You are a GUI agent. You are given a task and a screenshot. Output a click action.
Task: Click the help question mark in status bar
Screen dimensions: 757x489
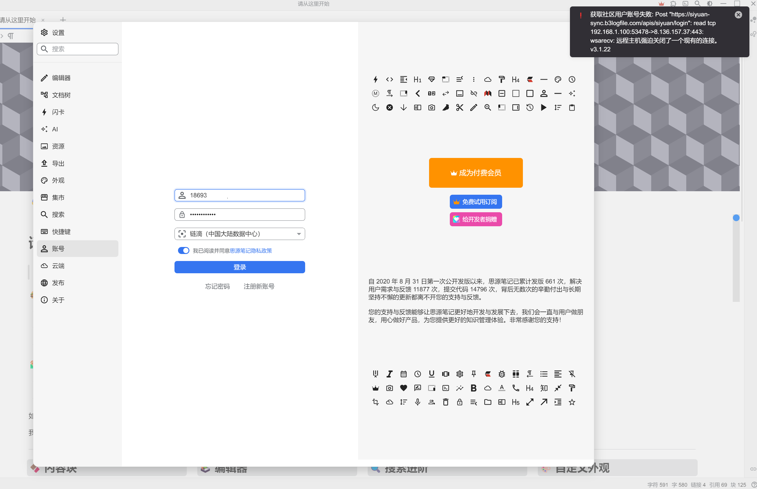753,485
